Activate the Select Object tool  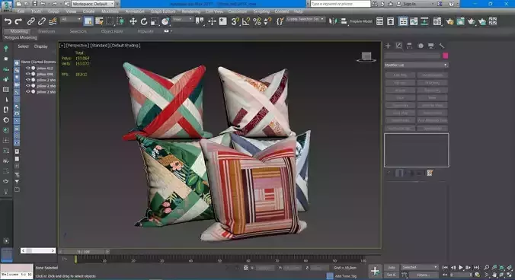tap(88, 21)
